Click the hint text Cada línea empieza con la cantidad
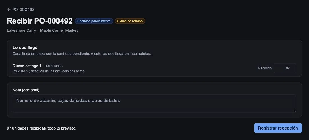309x140 pixels. pyautogui.click(x=82, y=54)
